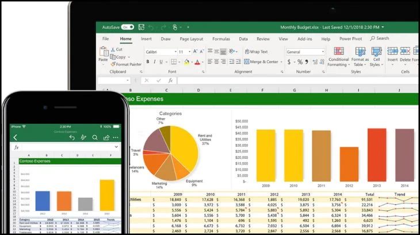The image size is (420, 235).
Task: Toggle Underline formatting
Action: click(x=161, y=62)
